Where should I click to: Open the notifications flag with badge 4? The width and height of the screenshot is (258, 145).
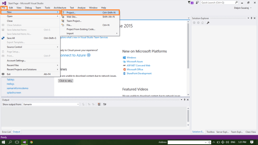(x=191, y=3)
